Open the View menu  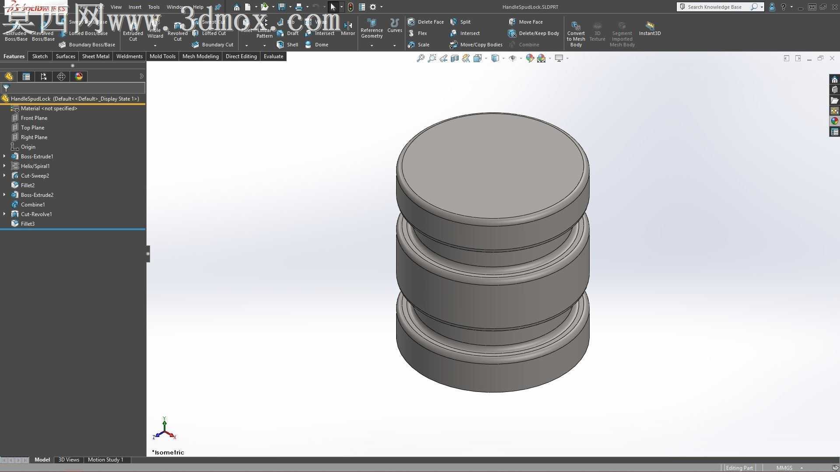pyautogui.click(x=116, y=7)
